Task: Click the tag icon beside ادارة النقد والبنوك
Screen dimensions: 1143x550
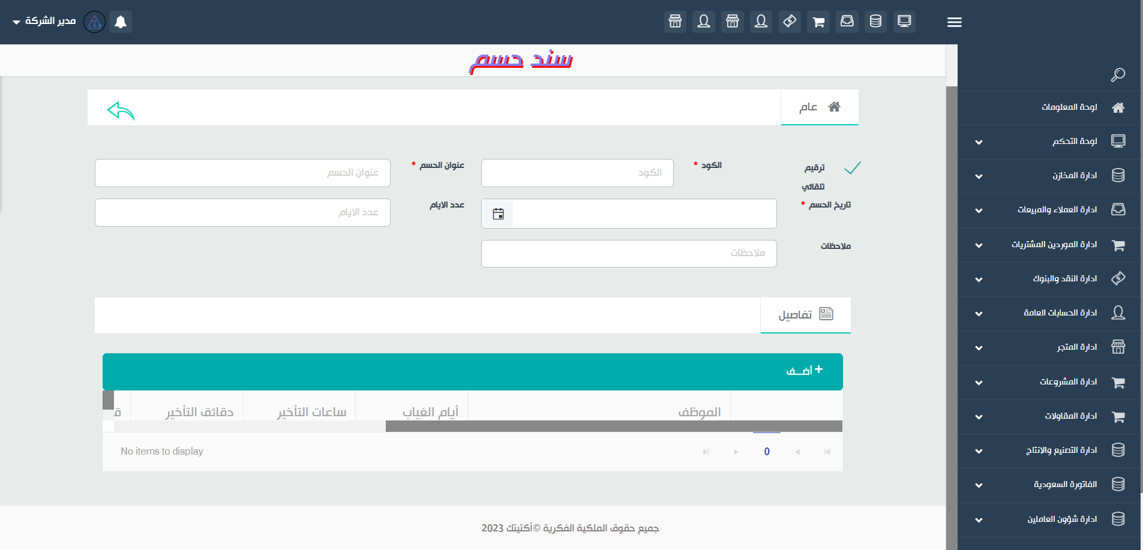Action: [1118, 278]
